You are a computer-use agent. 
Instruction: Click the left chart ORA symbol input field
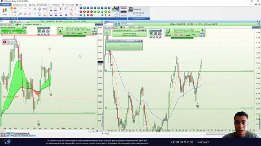click(4, 21)
